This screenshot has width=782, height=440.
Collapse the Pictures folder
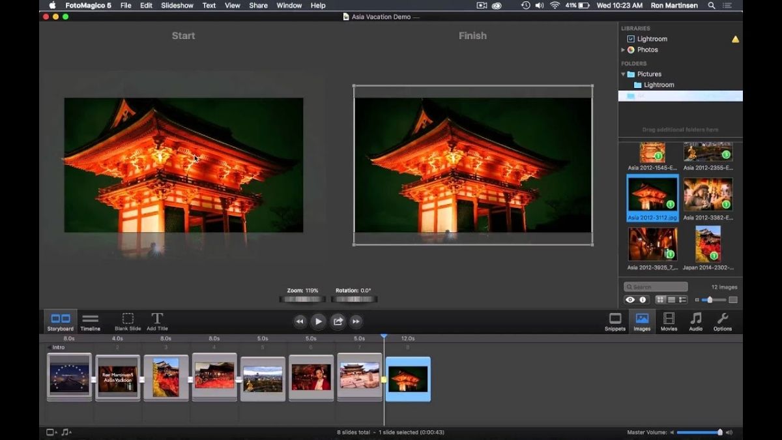pyautogui.click(x=623, y=74)
